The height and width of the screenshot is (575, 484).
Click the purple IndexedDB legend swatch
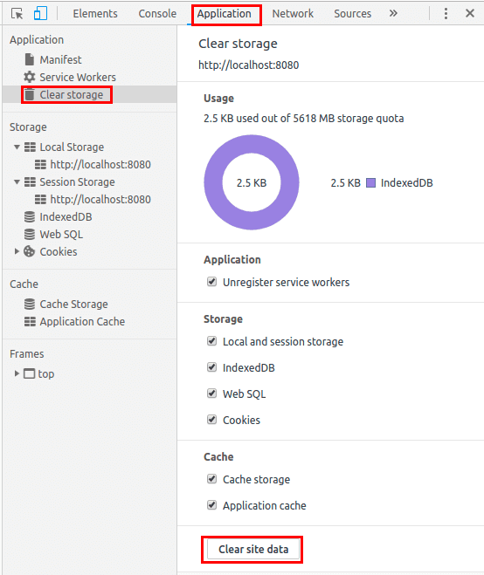[x=371, y=182]
